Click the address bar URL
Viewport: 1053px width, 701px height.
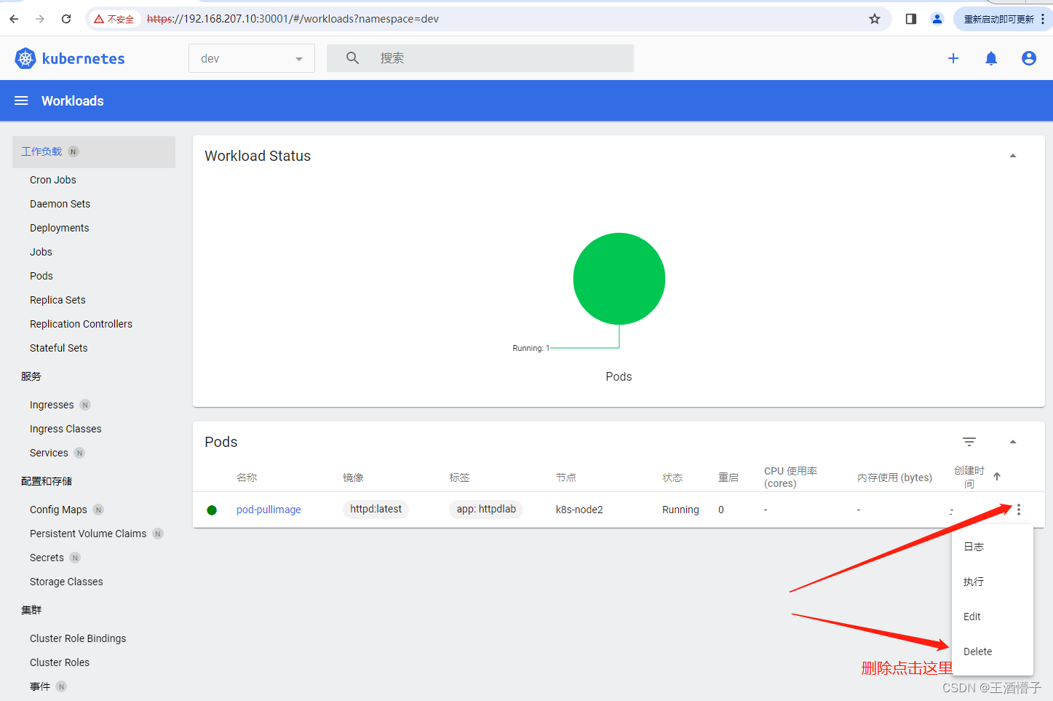pyautogui.click(x=293, y=19)
